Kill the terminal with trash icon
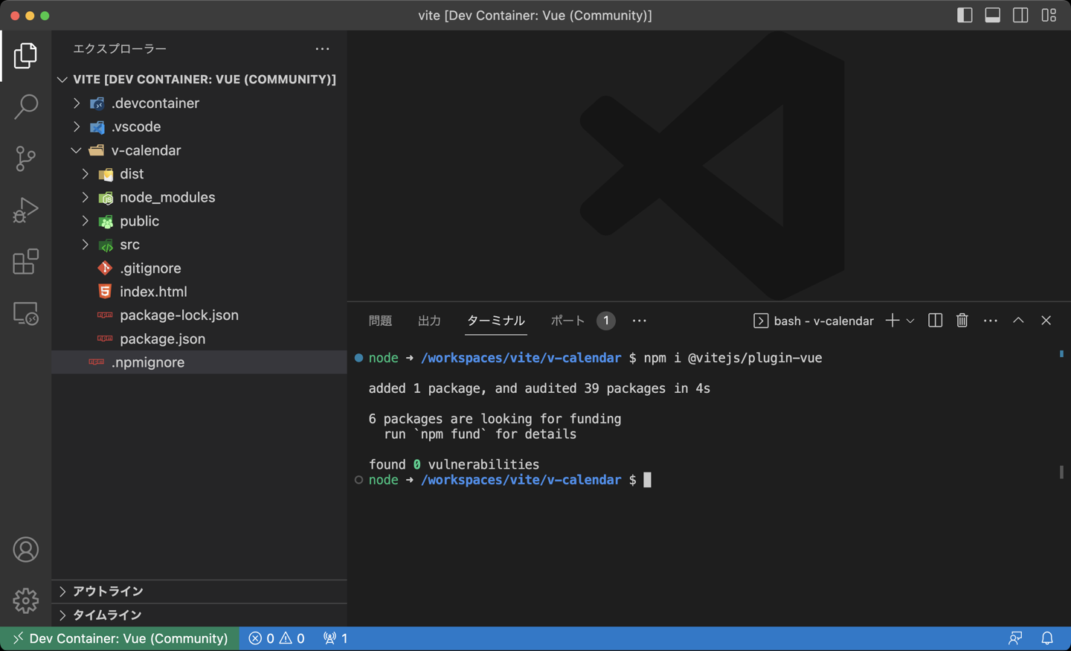 click(x=962, y=321)
